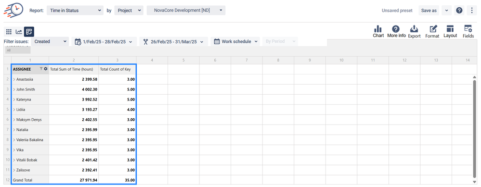Click the help question mark icon

pyautogui.click(x=459, y=11)
